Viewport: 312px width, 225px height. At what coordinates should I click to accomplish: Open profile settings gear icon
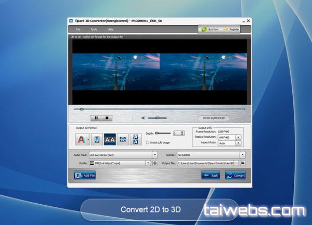pos(154,163)
